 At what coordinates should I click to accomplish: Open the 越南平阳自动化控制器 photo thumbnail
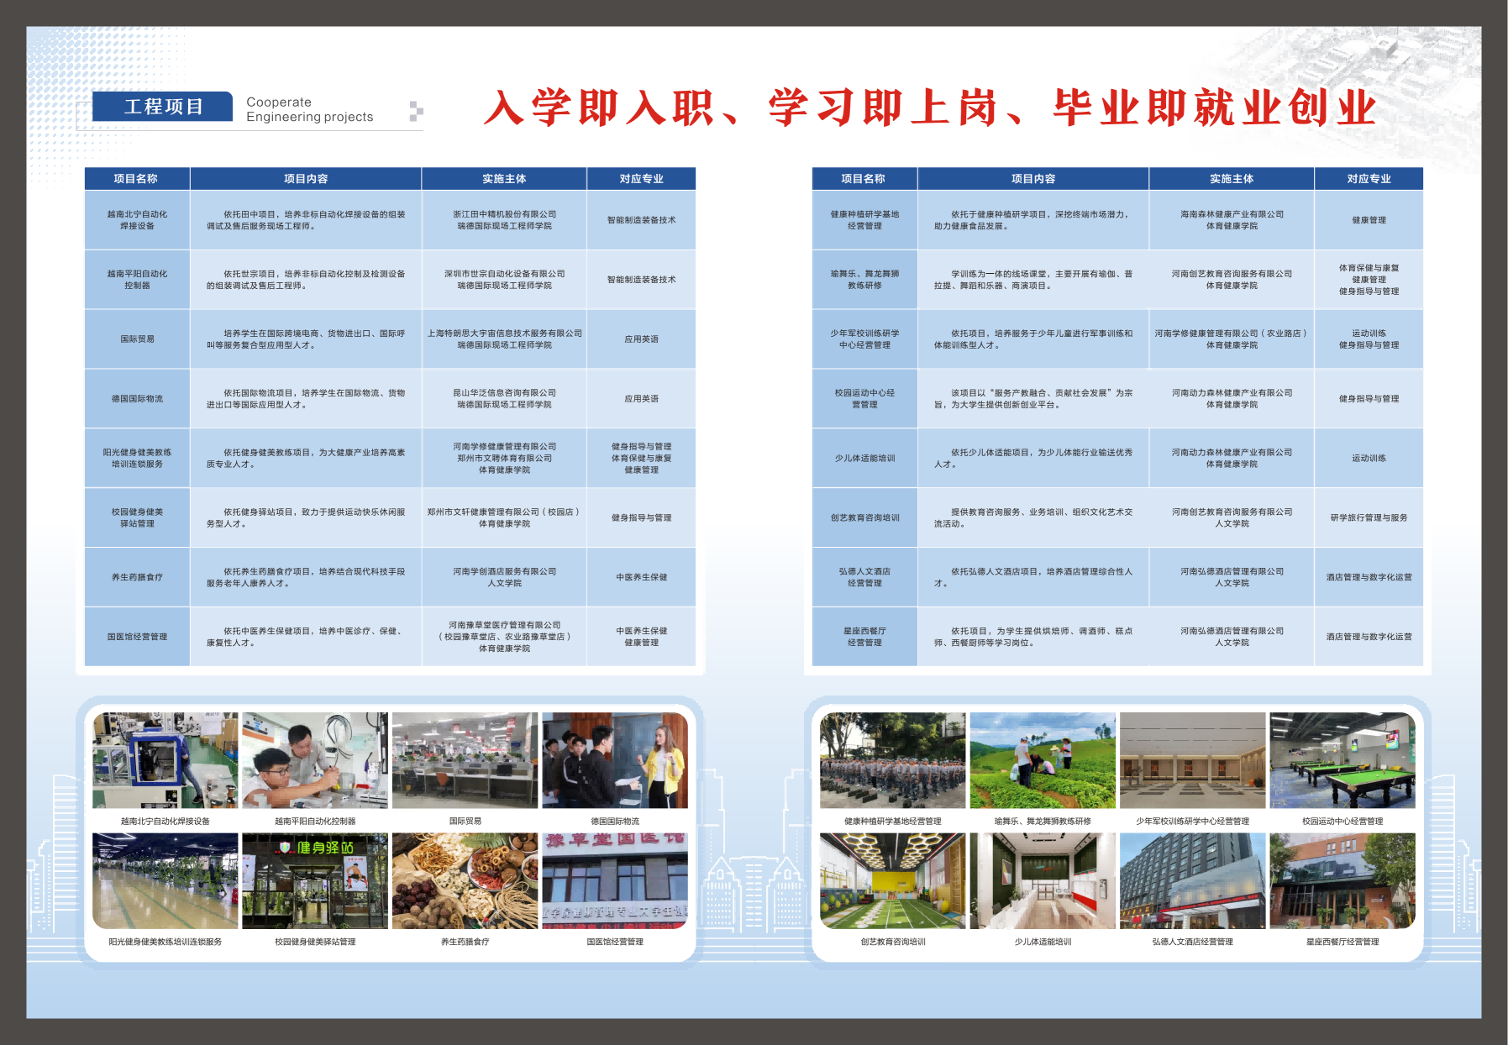pyautogui.click(x=315, y=760)
